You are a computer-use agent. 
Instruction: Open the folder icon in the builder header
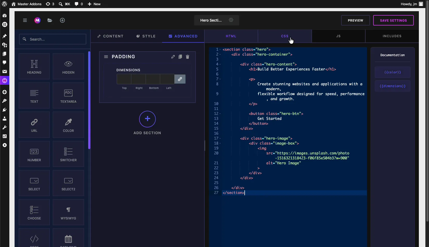[50, 20]
